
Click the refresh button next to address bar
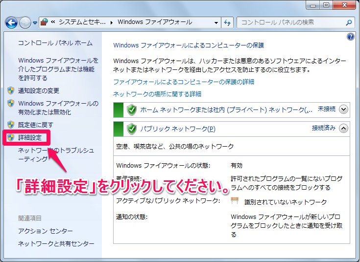[x=227, y=22]
